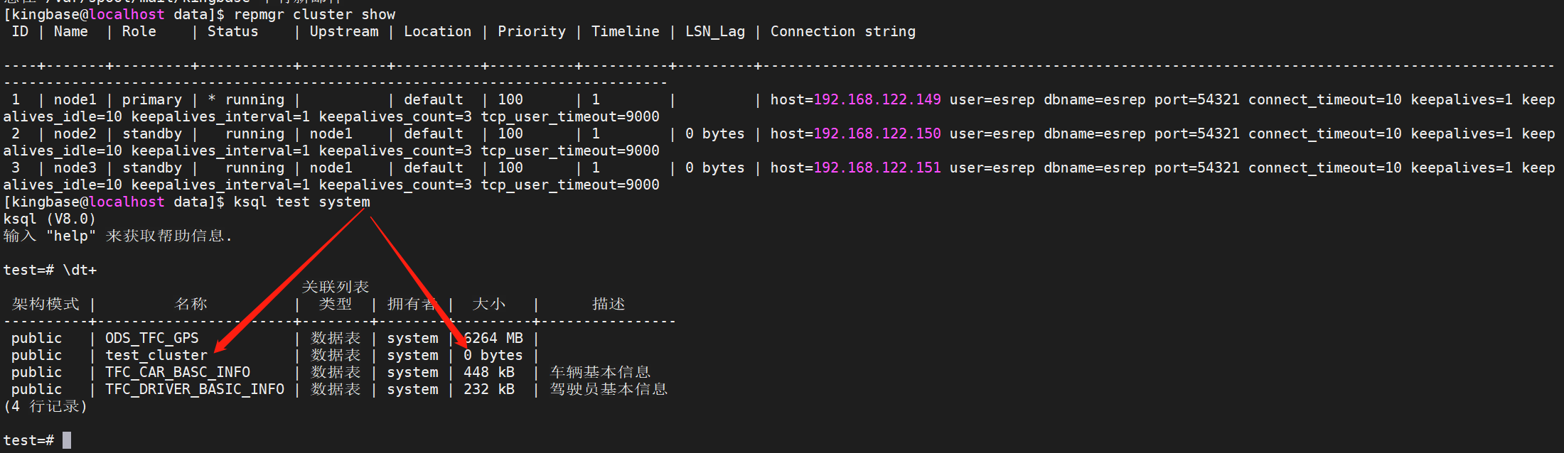Click the "primary" role of node1

151,99
